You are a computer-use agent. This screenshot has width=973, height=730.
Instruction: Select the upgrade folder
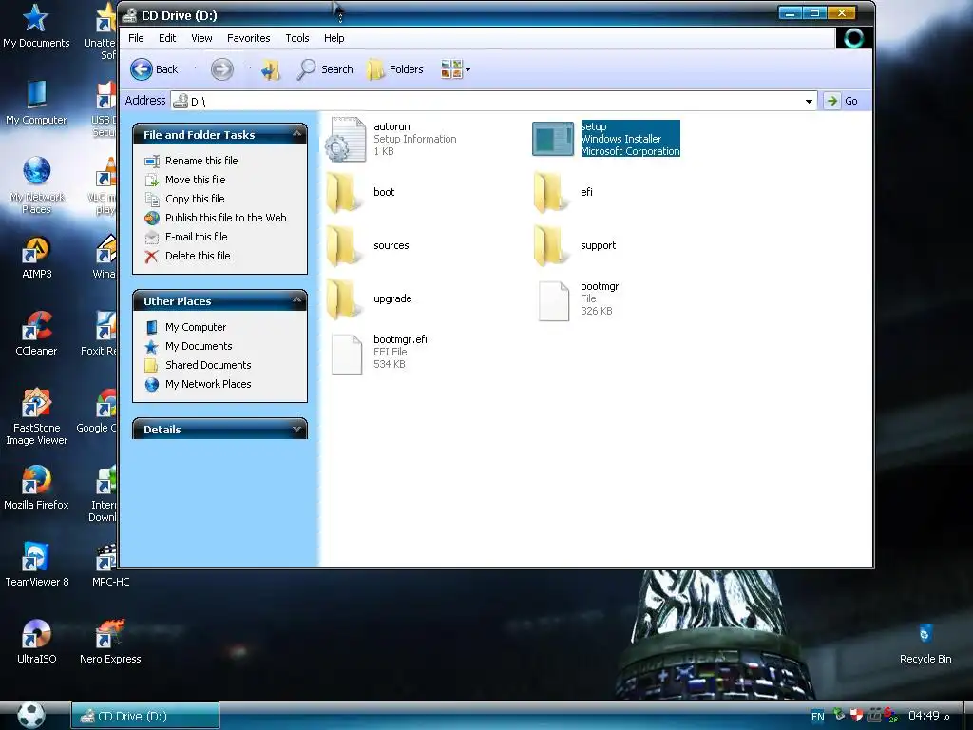click(369, 299)
